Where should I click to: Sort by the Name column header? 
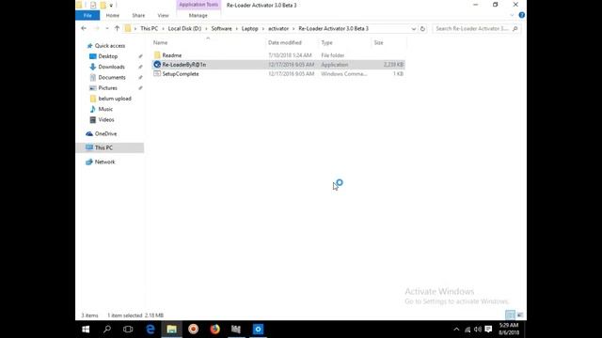tap(160, 42)
